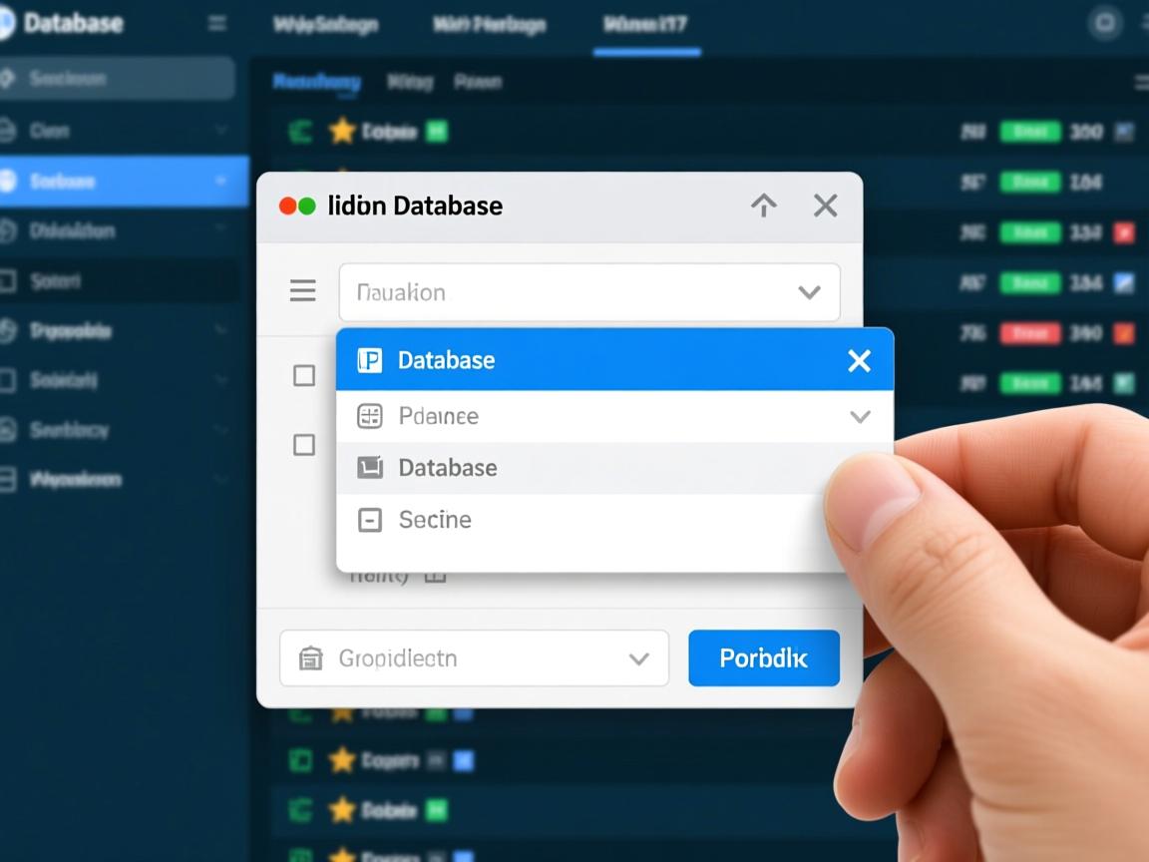This screenshot has width=1149, height=862.
Task: Click the icon next to Secine
Action: coord(370,520)
